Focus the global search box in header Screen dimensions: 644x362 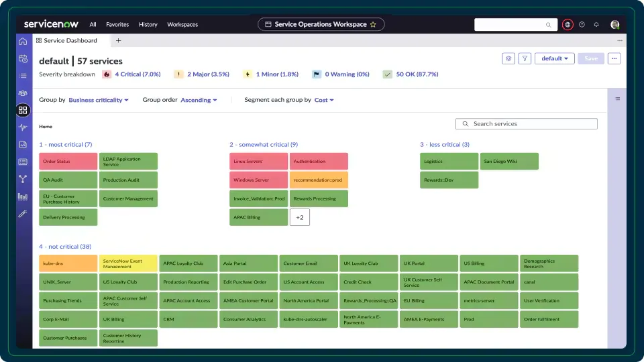tap(516, 25)
